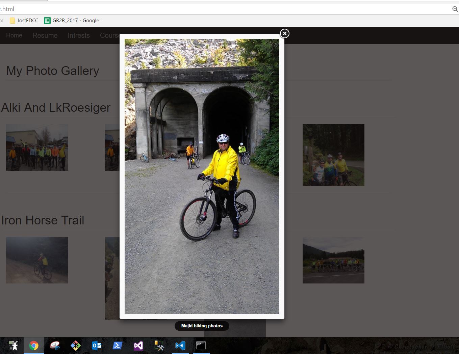
Task: Open first Iron Horse Trail thumbnail
Action: (37, 260)
